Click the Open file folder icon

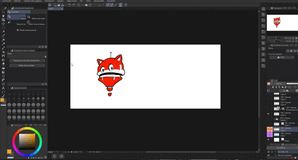[x=59, y=5]
